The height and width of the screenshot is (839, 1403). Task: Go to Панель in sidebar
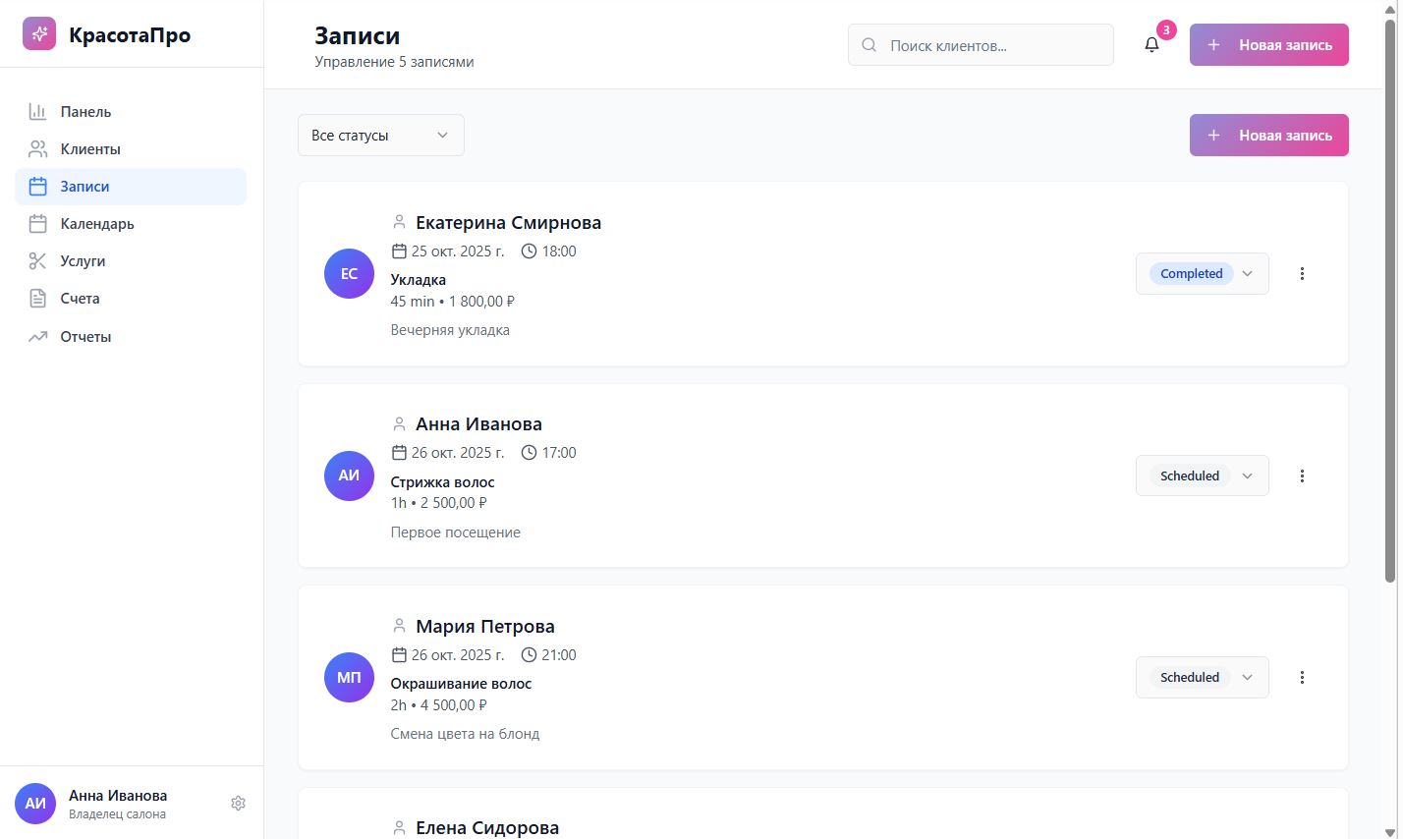(85, 112)
